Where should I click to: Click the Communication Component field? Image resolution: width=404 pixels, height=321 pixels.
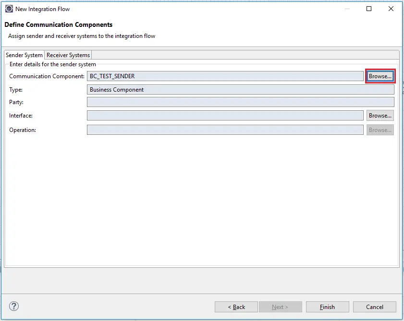tap(225, 76)
